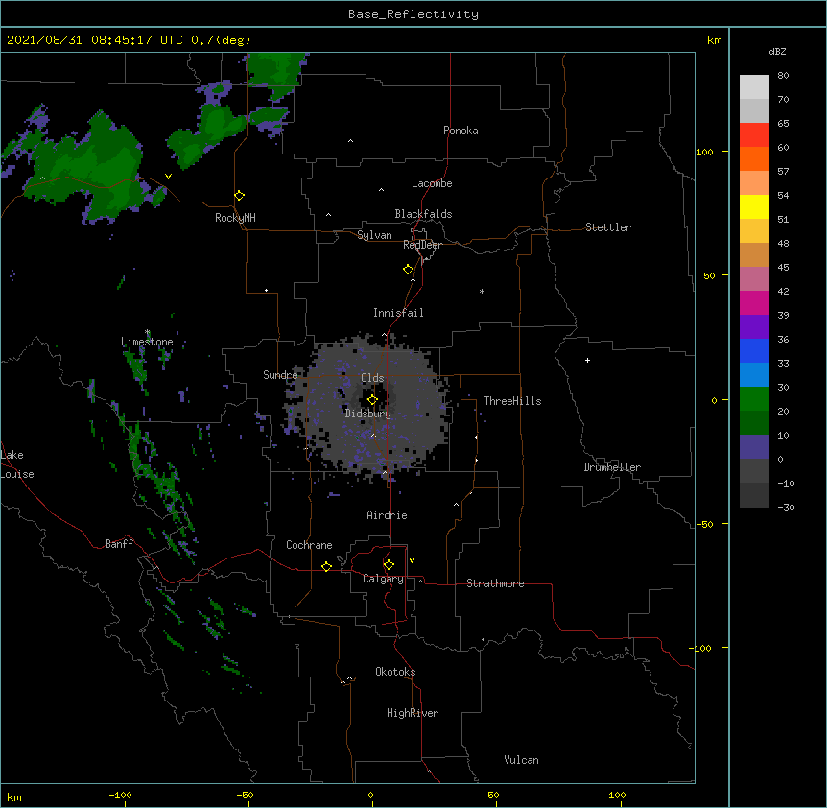Click the Calgary city label

[383, 579]
